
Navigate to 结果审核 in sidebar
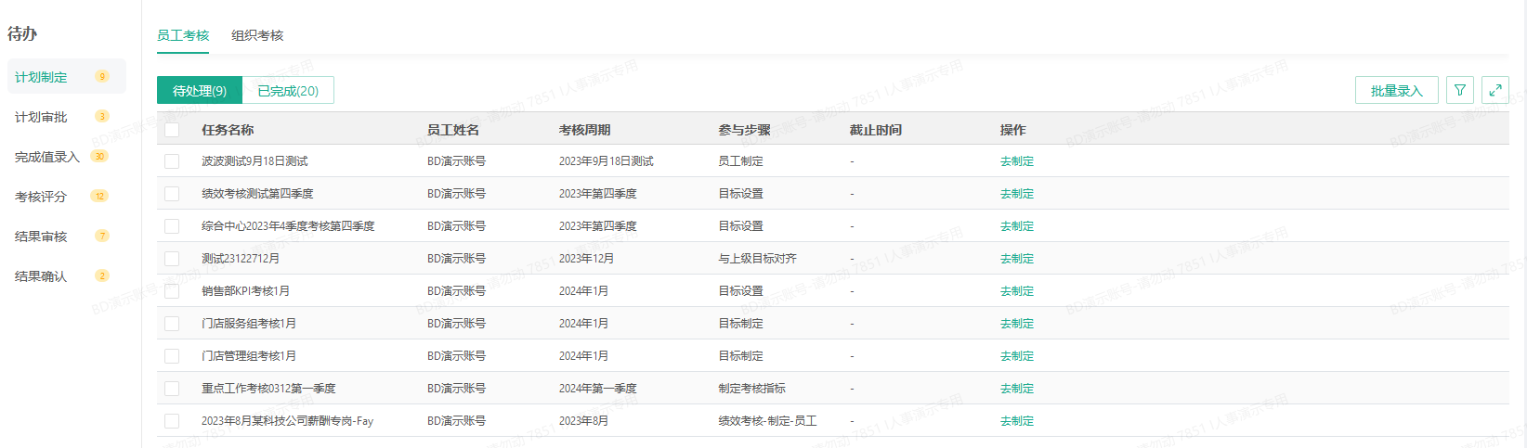point(41,237)
